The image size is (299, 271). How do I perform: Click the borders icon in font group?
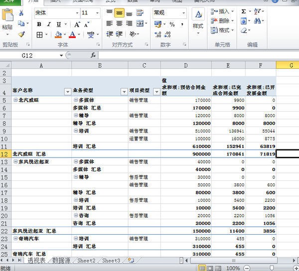point(39,35)
